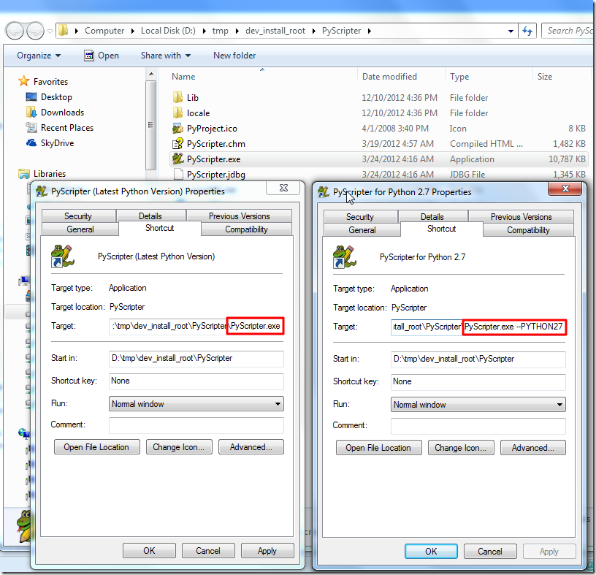
Task: Click the PyScripter.chm help file icon
Action: click(x=177, y=144)
